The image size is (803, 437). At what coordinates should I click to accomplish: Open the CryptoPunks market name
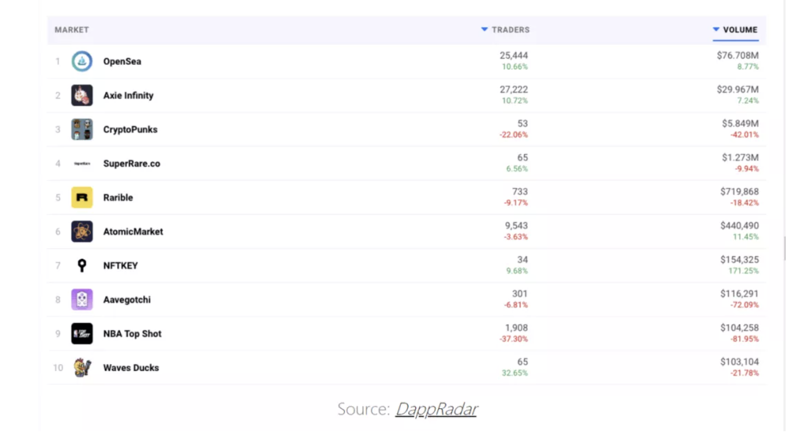[130, 130]
